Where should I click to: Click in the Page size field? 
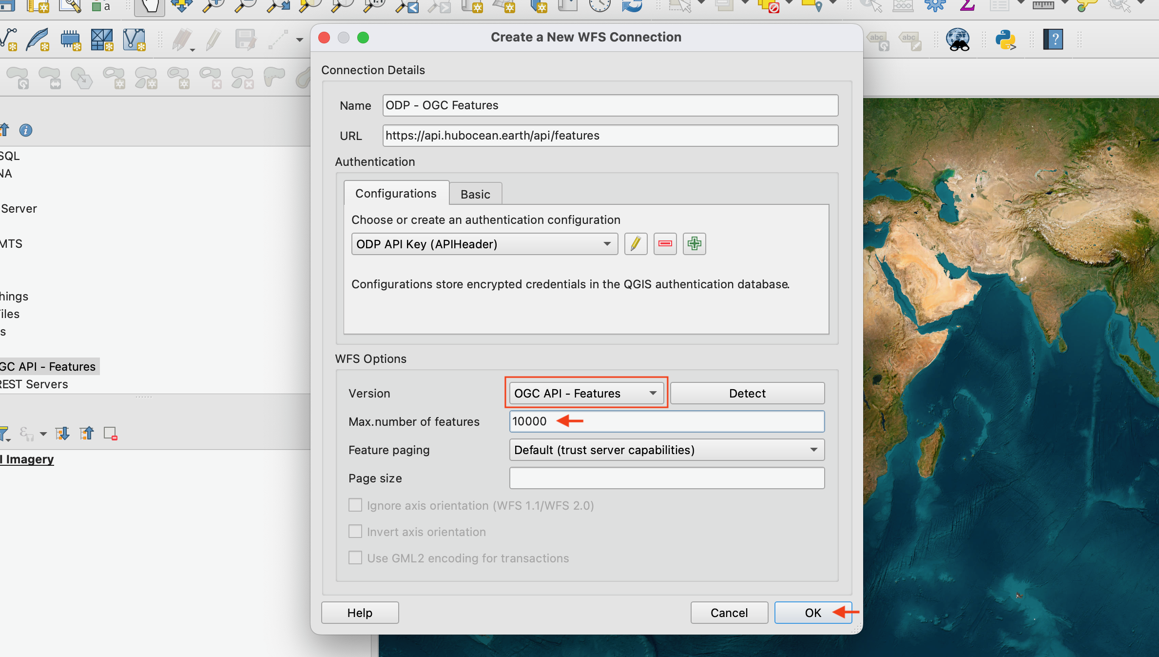click(666, 478)
